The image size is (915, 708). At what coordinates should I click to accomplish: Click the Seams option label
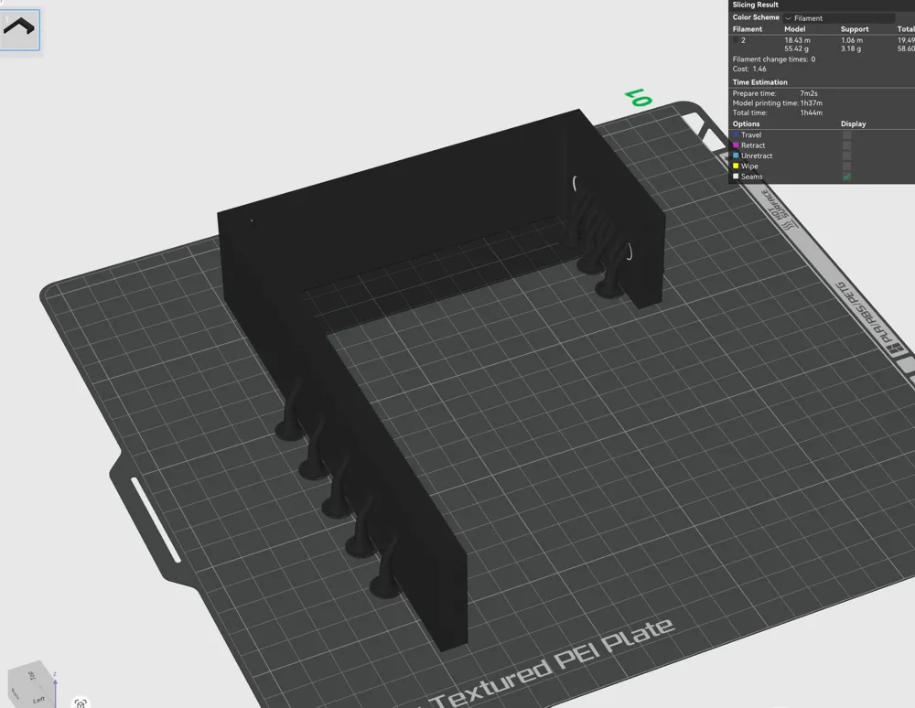[751, 177]
